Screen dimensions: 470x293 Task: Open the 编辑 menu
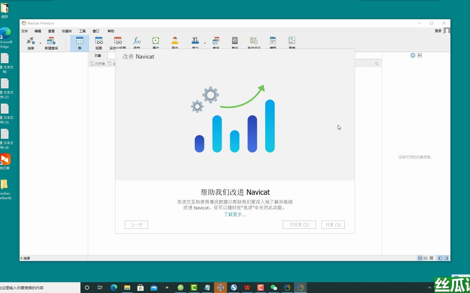point(38,31)
